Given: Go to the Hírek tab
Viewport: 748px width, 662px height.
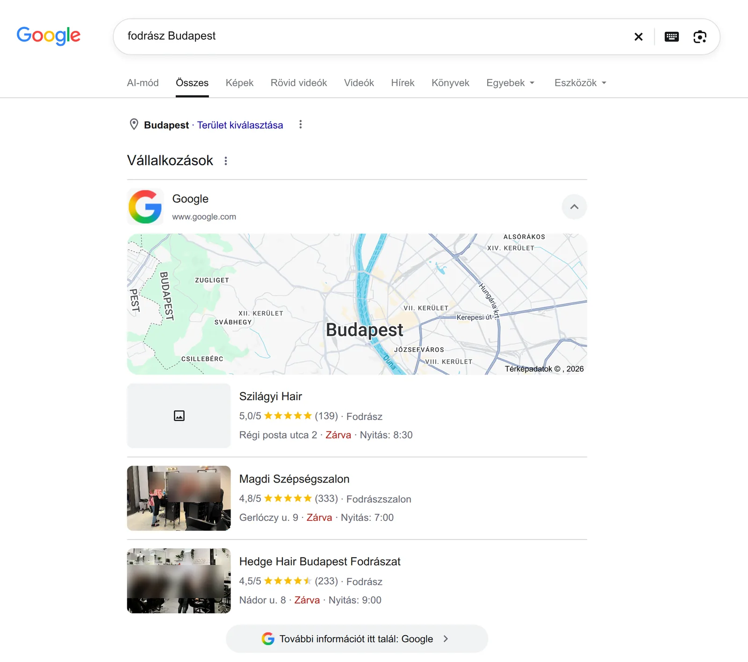Looking at the screenshot, I should click(x=403, y=83).
